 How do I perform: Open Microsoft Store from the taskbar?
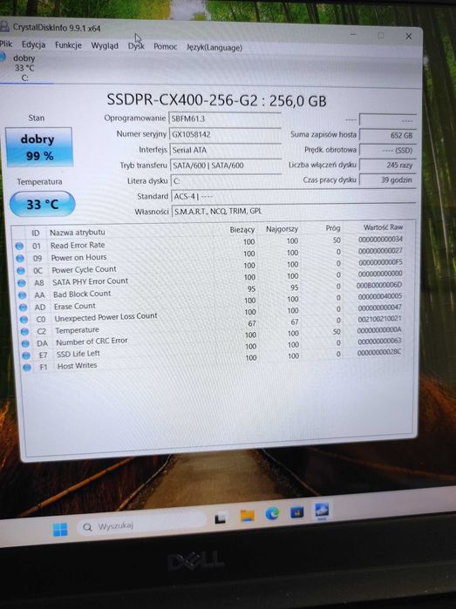tap(297, 512)
